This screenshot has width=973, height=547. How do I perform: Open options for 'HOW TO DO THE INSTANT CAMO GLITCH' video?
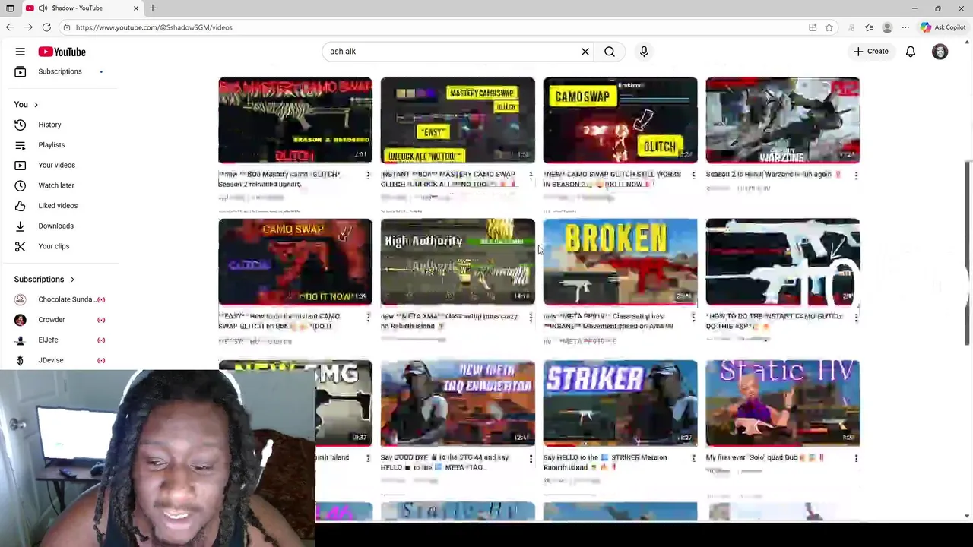tap(856, 318)
